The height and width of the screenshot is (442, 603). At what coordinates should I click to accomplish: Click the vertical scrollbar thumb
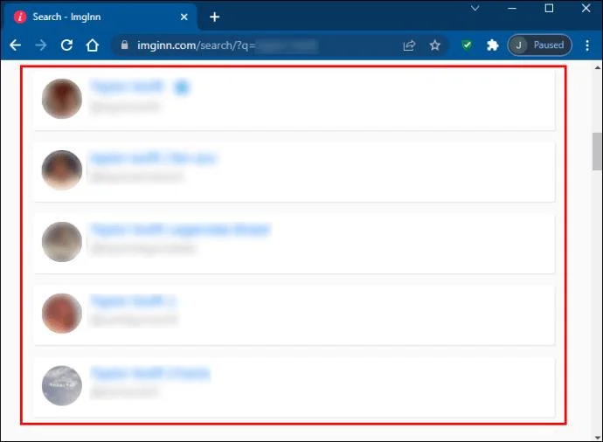point(597,151)
